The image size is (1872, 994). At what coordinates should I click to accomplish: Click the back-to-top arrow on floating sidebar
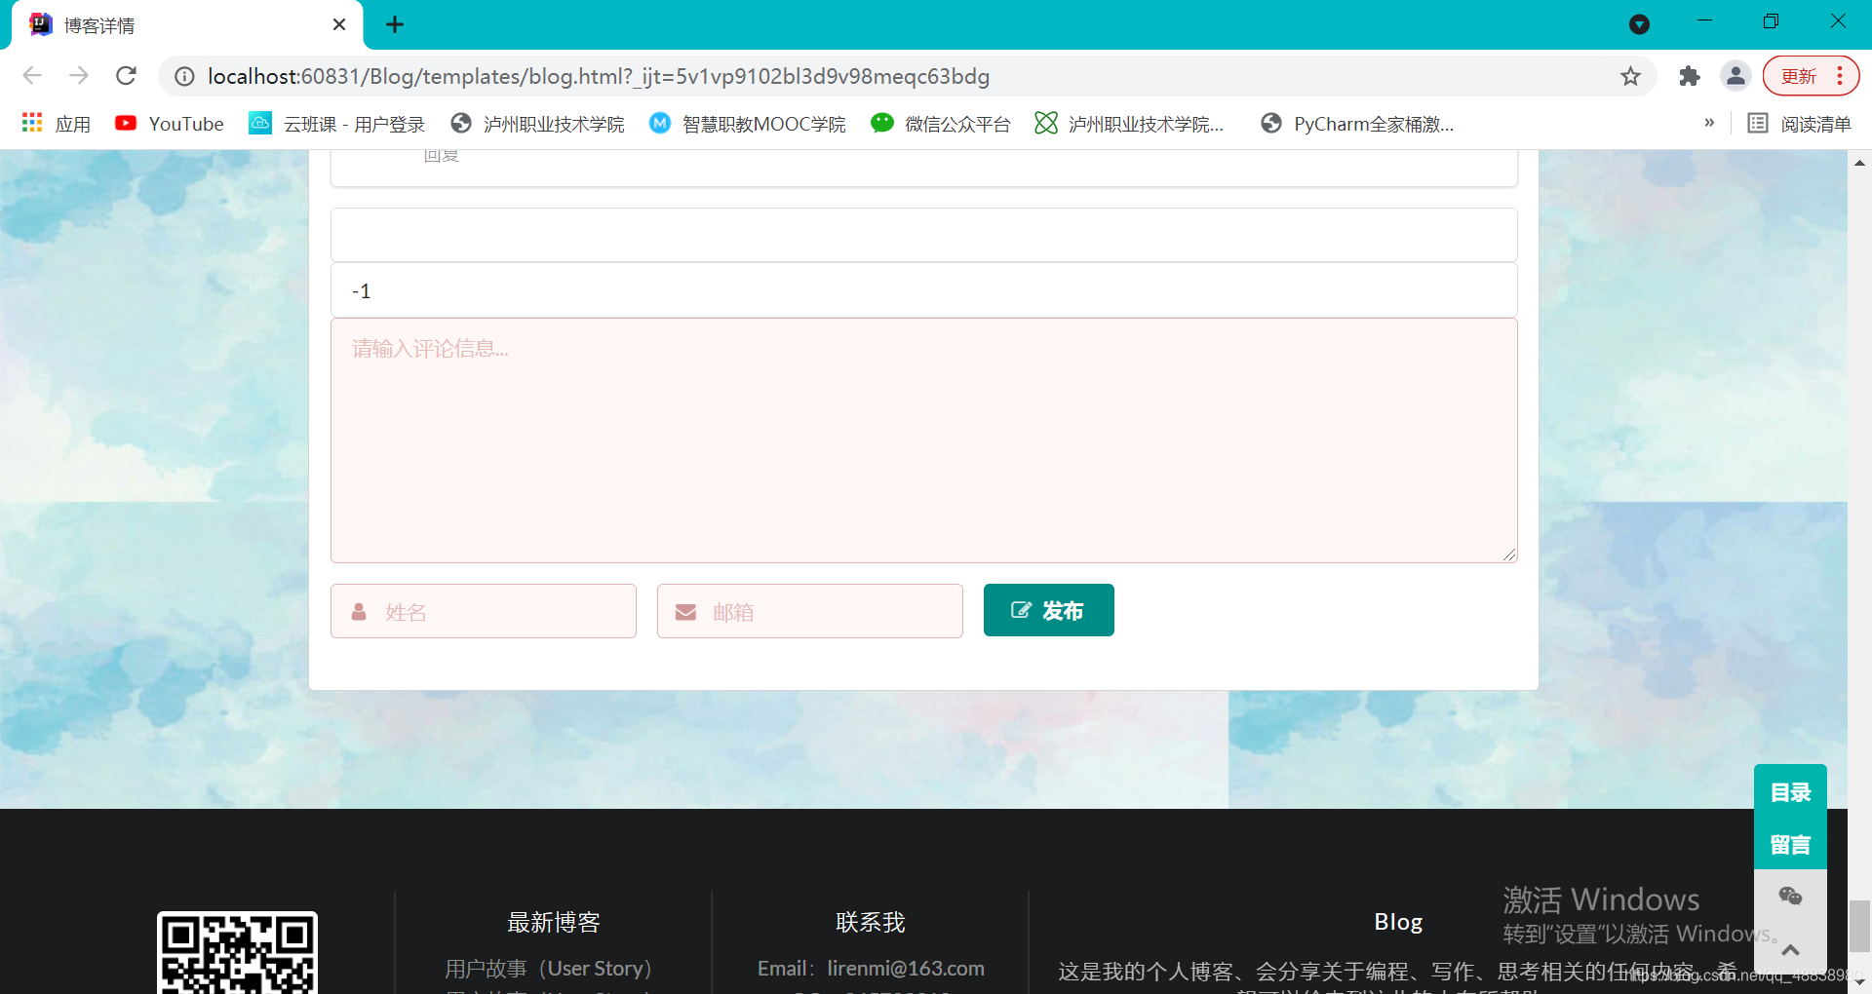[x=1790, y=950]
